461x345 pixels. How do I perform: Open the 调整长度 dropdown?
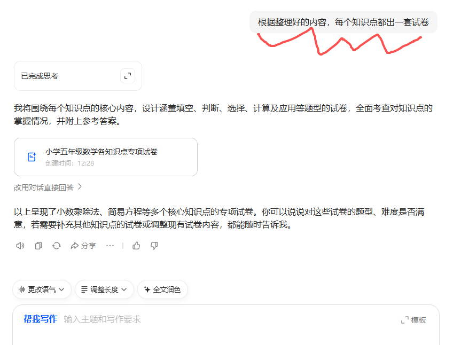pyautogui.click(x=104, y=289)
